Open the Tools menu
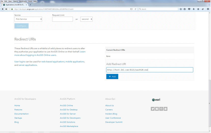211x133 pixels. point(30,1)
